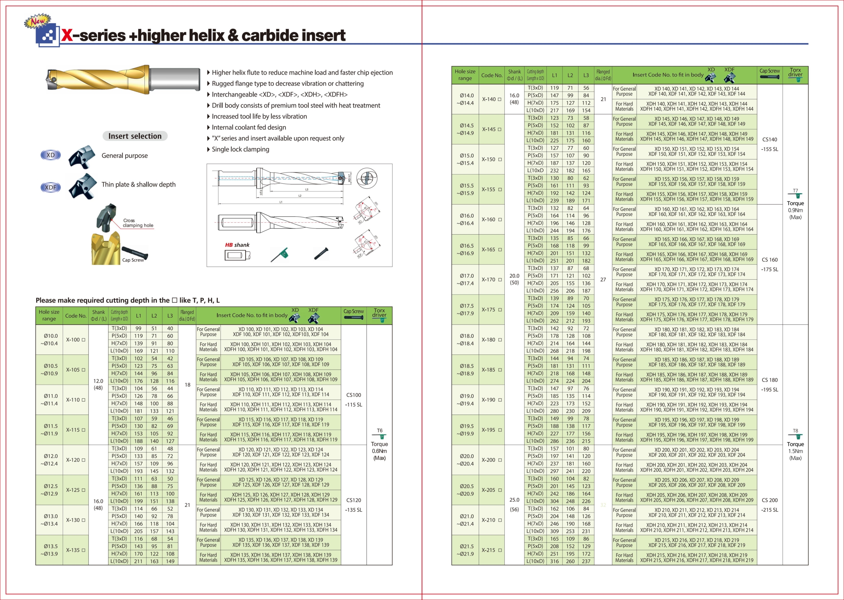The width and height of the screenshot is (844, 600).
Task: Click 'HB shank' red label
Action: point(237,245)
